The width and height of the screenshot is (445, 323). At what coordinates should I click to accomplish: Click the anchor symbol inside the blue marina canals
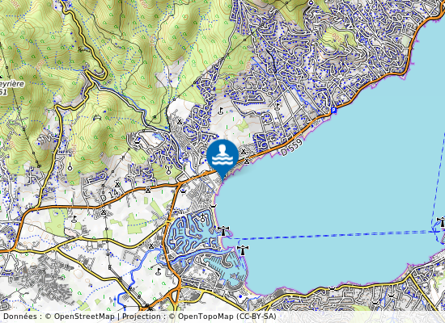tap(202, 218)
